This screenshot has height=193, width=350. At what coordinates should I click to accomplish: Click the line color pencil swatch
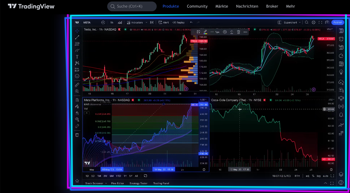click(x=205, y=32)
